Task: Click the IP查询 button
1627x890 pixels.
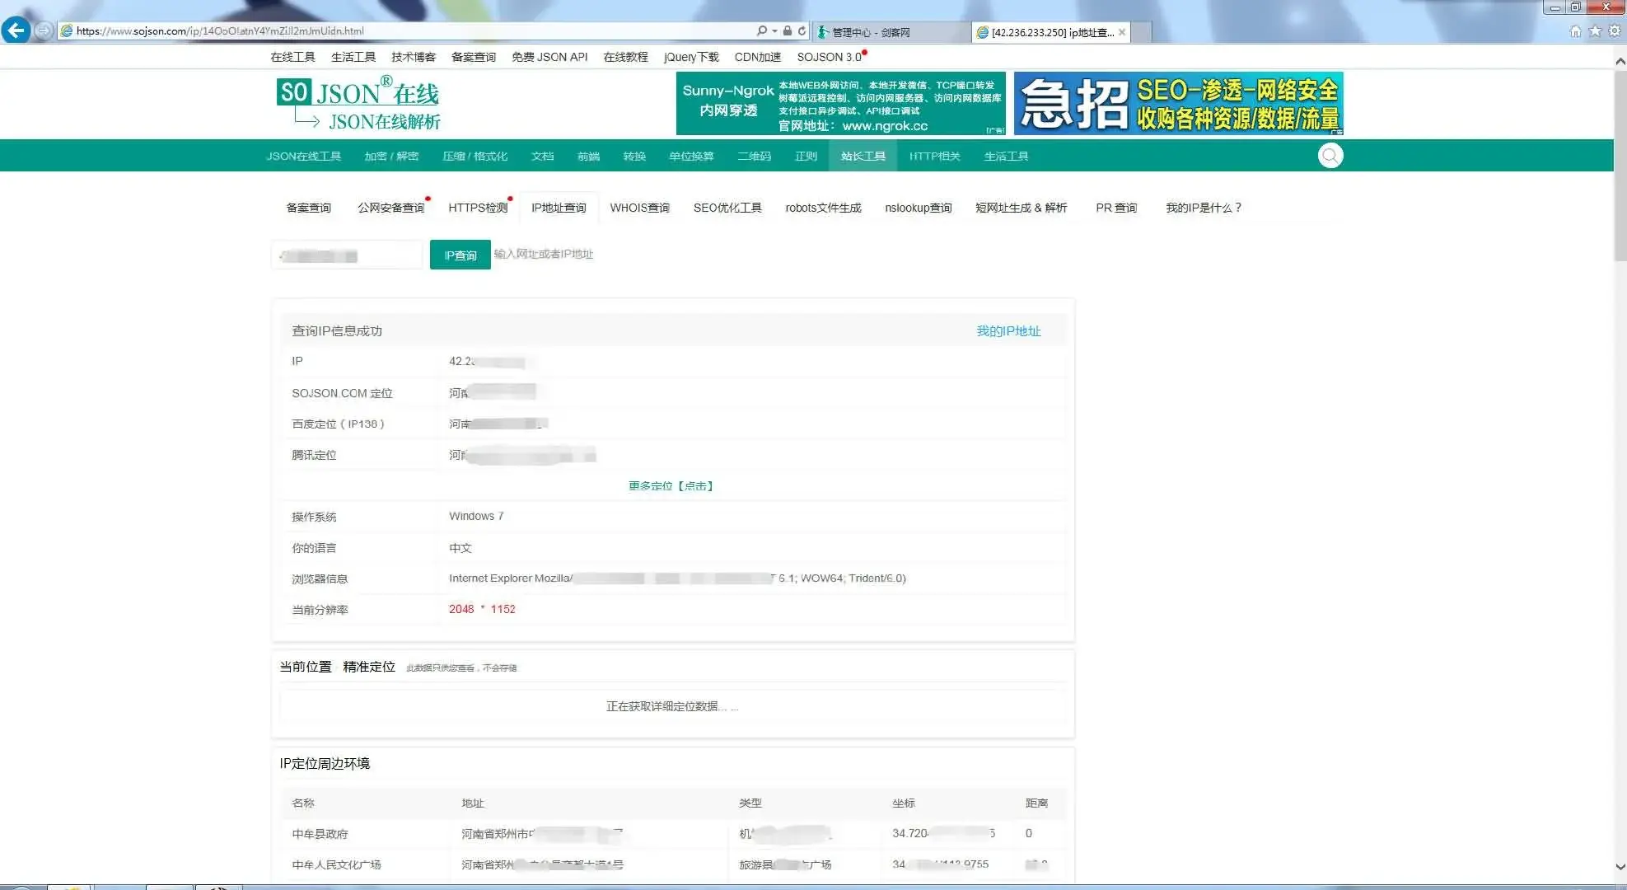Action: click(460, 255)
